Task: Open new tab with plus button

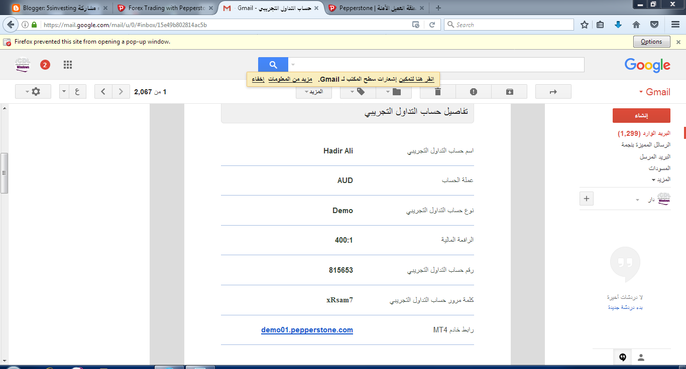Action: (438, 8)
